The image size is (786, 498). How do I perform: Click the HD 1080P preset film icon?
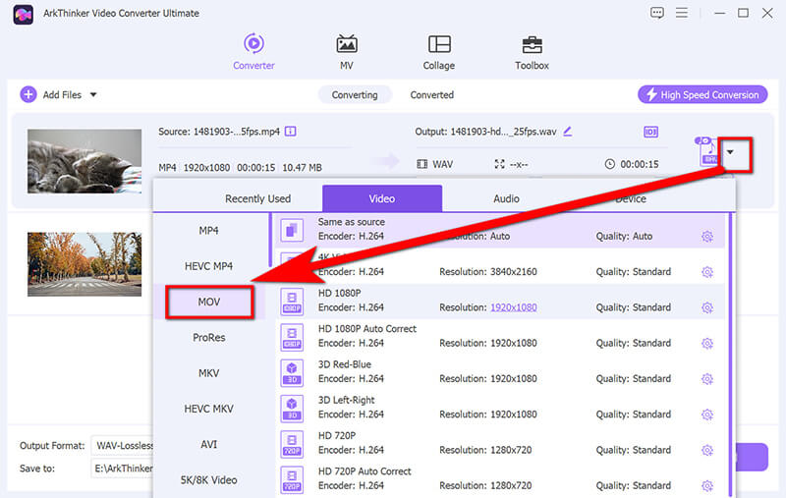click(292, 302)
